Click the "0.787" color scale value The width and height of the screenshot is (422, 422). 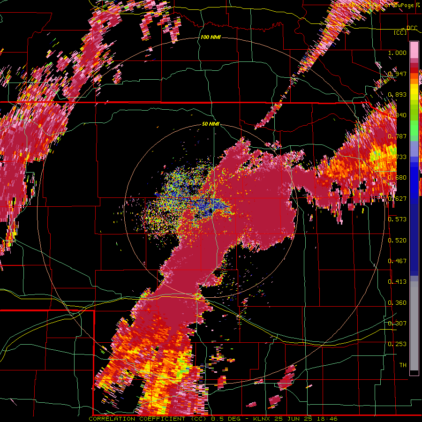pyautogui.click(x=397, y=136)
